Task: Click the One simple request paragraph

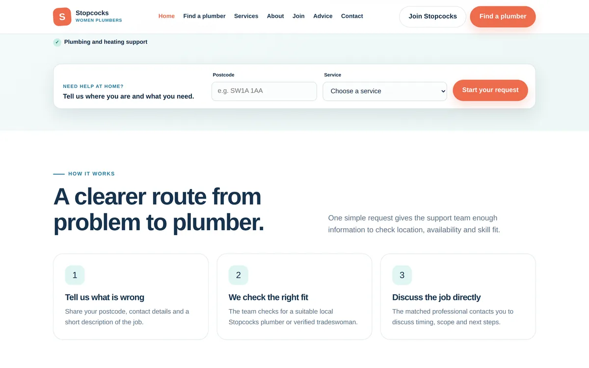Action: click(414, 224)
